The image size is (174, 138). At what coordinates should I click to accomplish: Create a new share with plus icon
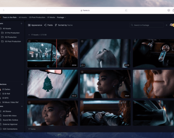22,106
